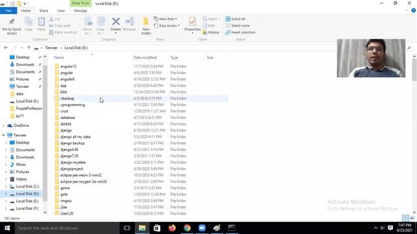Click the History icon
417x234 pixels.
[x=211, y=32]
